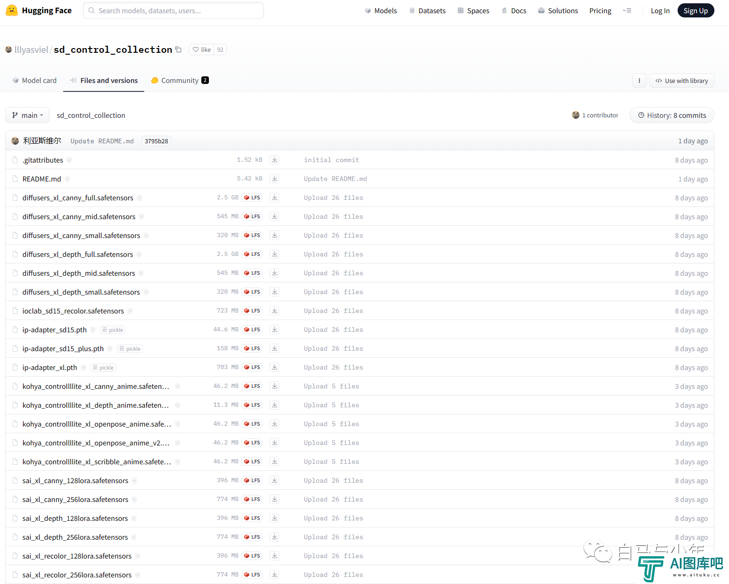This screenshot has height=584, width=729.
Task: Go to Models in the top navigation
Action: [x=381, y=10]
